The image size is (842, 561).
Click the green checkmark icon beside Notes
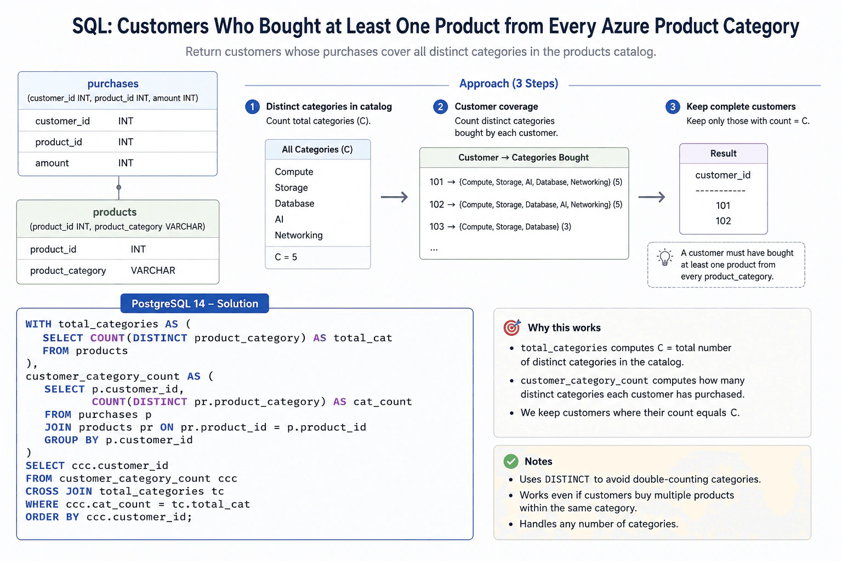[x=511, y=461]
